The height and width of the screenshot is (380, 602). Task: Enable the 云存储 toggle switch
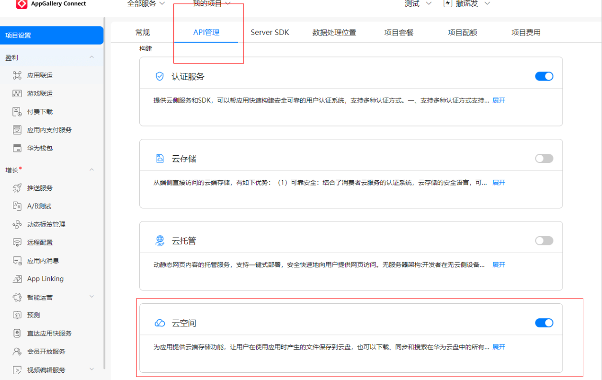(544, 159)
